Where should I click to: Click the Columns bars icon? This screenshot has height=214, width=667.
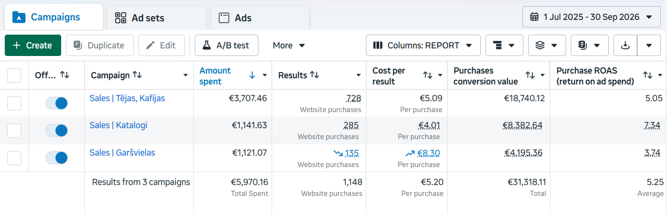378,46
